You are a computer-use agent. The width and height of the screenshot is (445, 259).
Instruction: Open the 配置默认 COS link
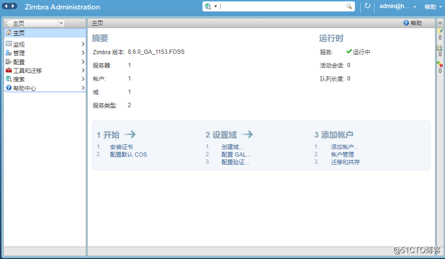point(128,155)
